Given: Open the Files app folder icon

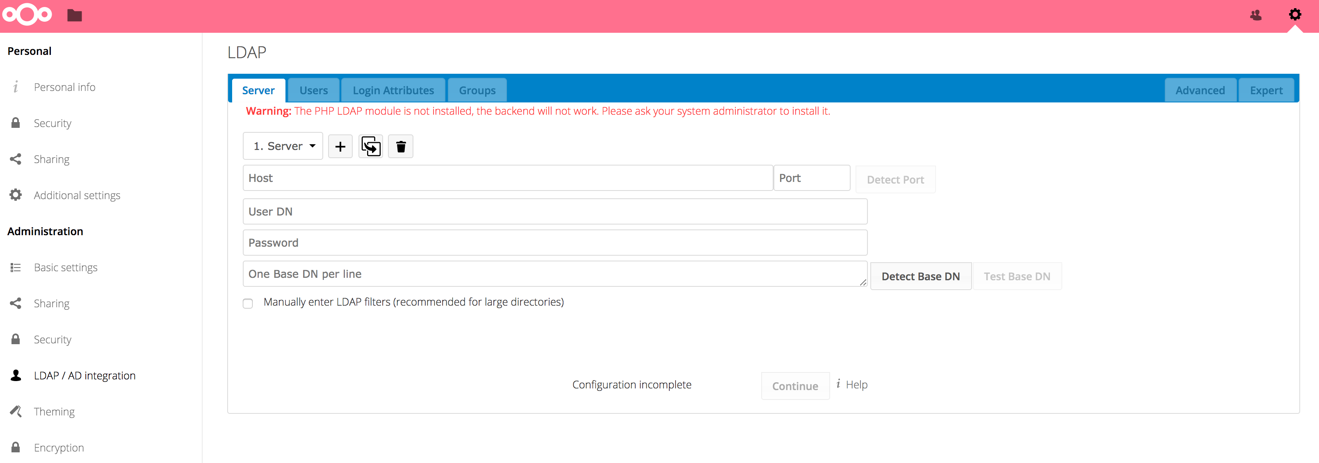Looking at the screenshot, I should [75, 15].
